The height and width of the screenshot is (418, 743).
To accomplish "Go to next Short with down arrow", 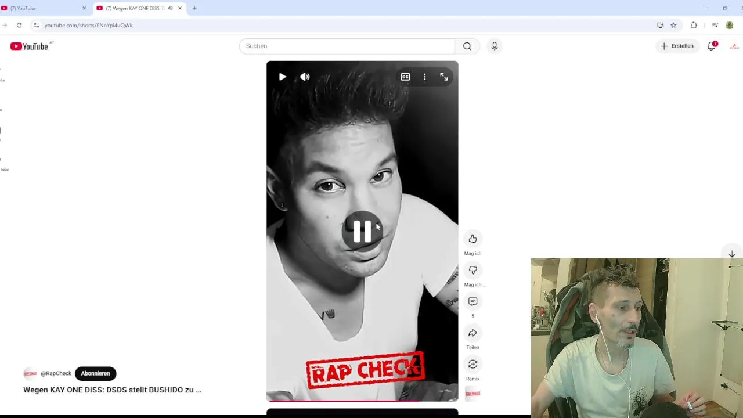I will [732, 254].
